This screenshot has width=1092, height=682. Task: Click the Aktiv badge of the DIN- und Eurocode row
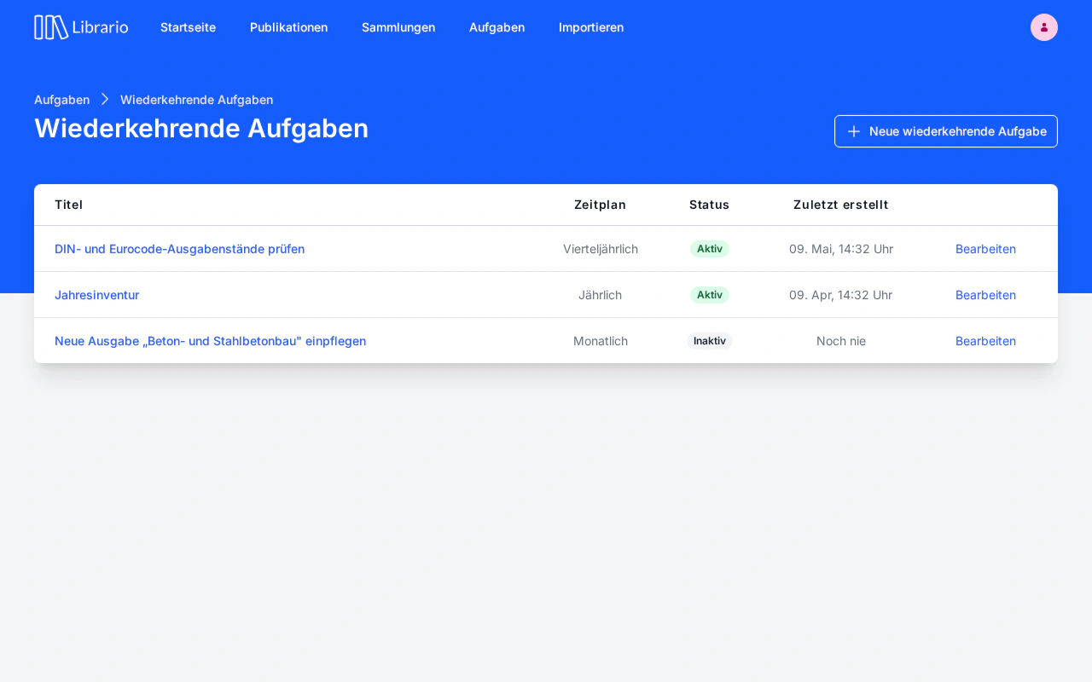[x=710, y=249]
